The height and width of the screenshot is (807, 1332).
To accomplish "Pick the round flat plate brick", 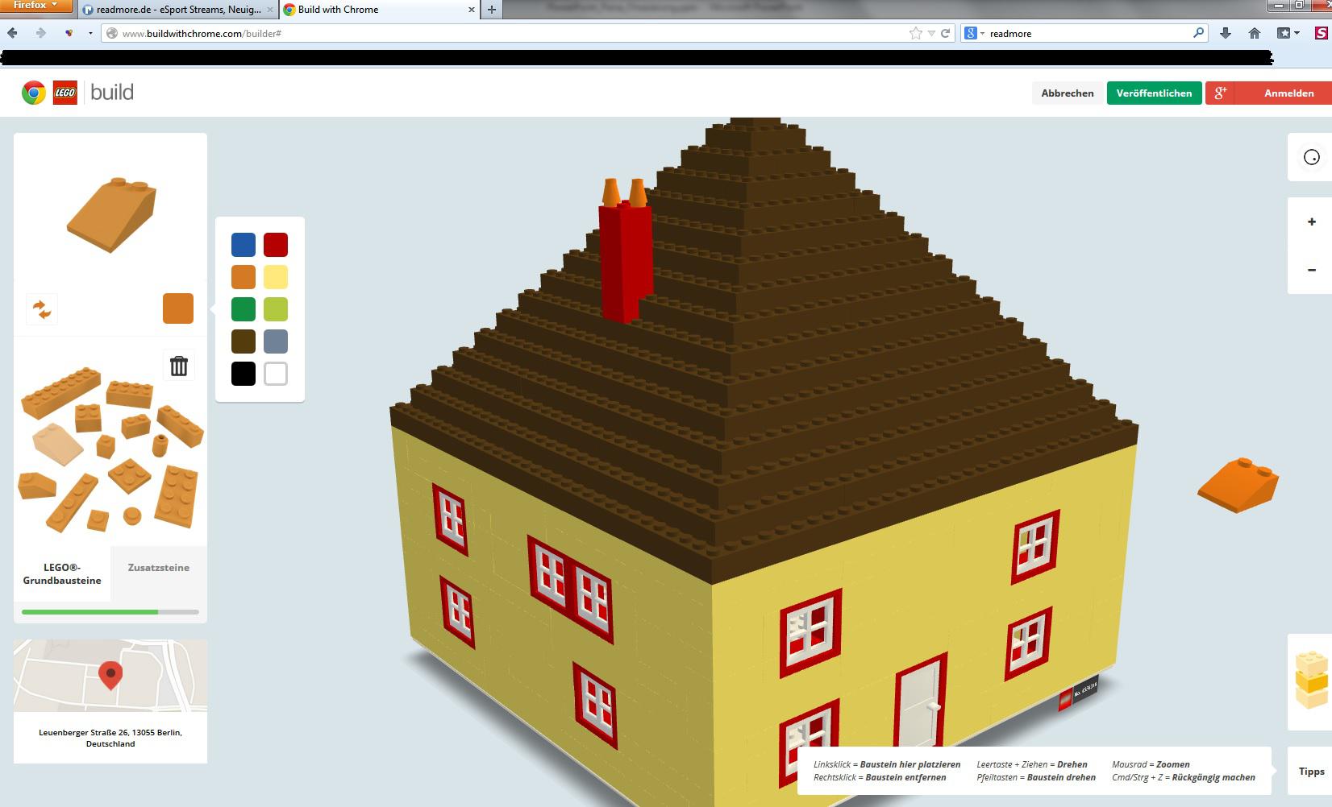I will pos(132,515).
